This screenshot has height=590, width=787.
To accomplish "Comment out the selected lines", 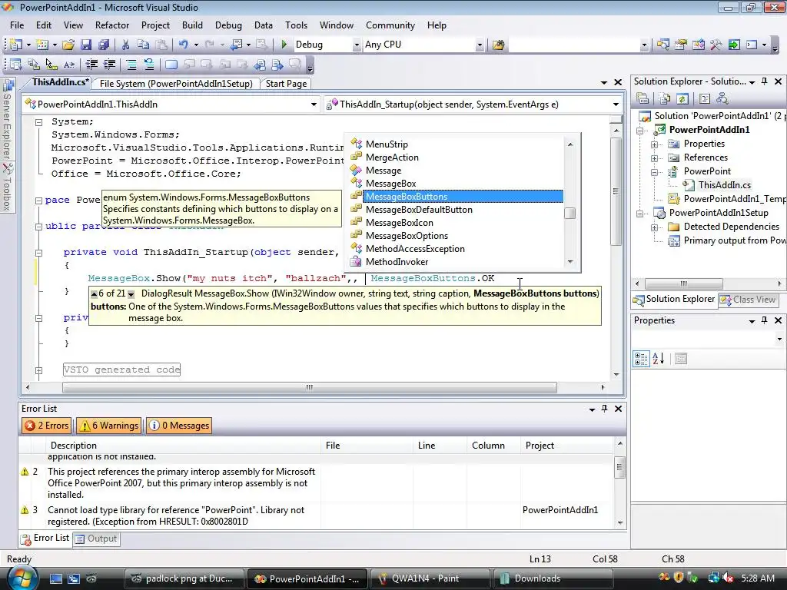I will click(x=131, y=65).
